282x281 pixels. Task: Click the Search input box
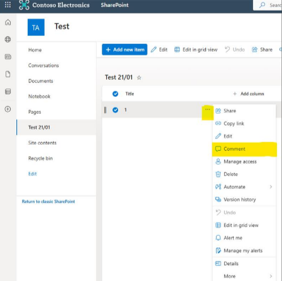tap(268, 5)
